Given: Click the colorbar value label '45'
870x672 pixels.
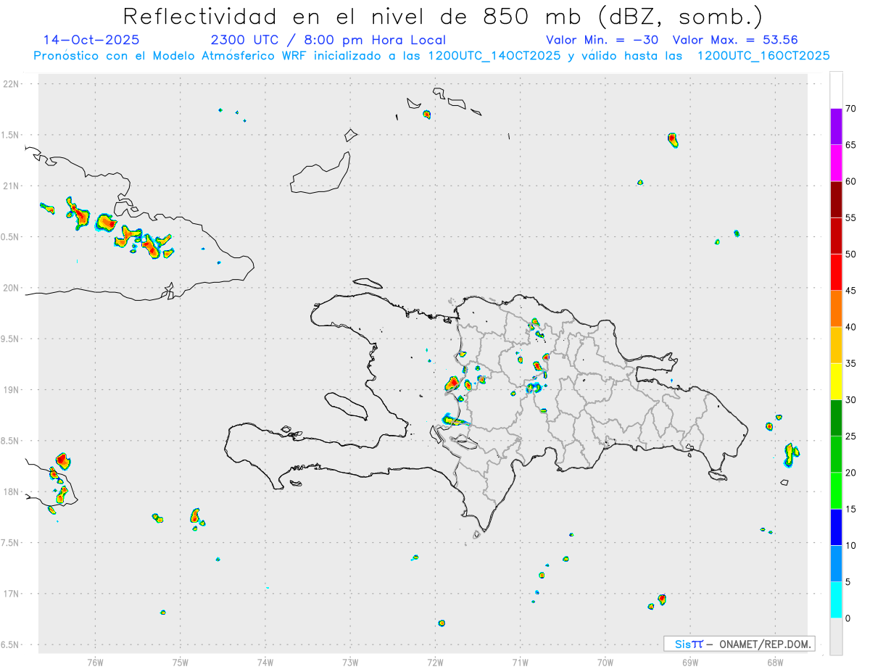Looking at the screenshot, I should (x=850, y=291).
